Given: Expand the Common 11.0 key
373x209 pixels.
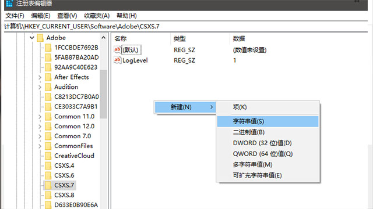Looking at the screenshot, I should tap(40, 117).
